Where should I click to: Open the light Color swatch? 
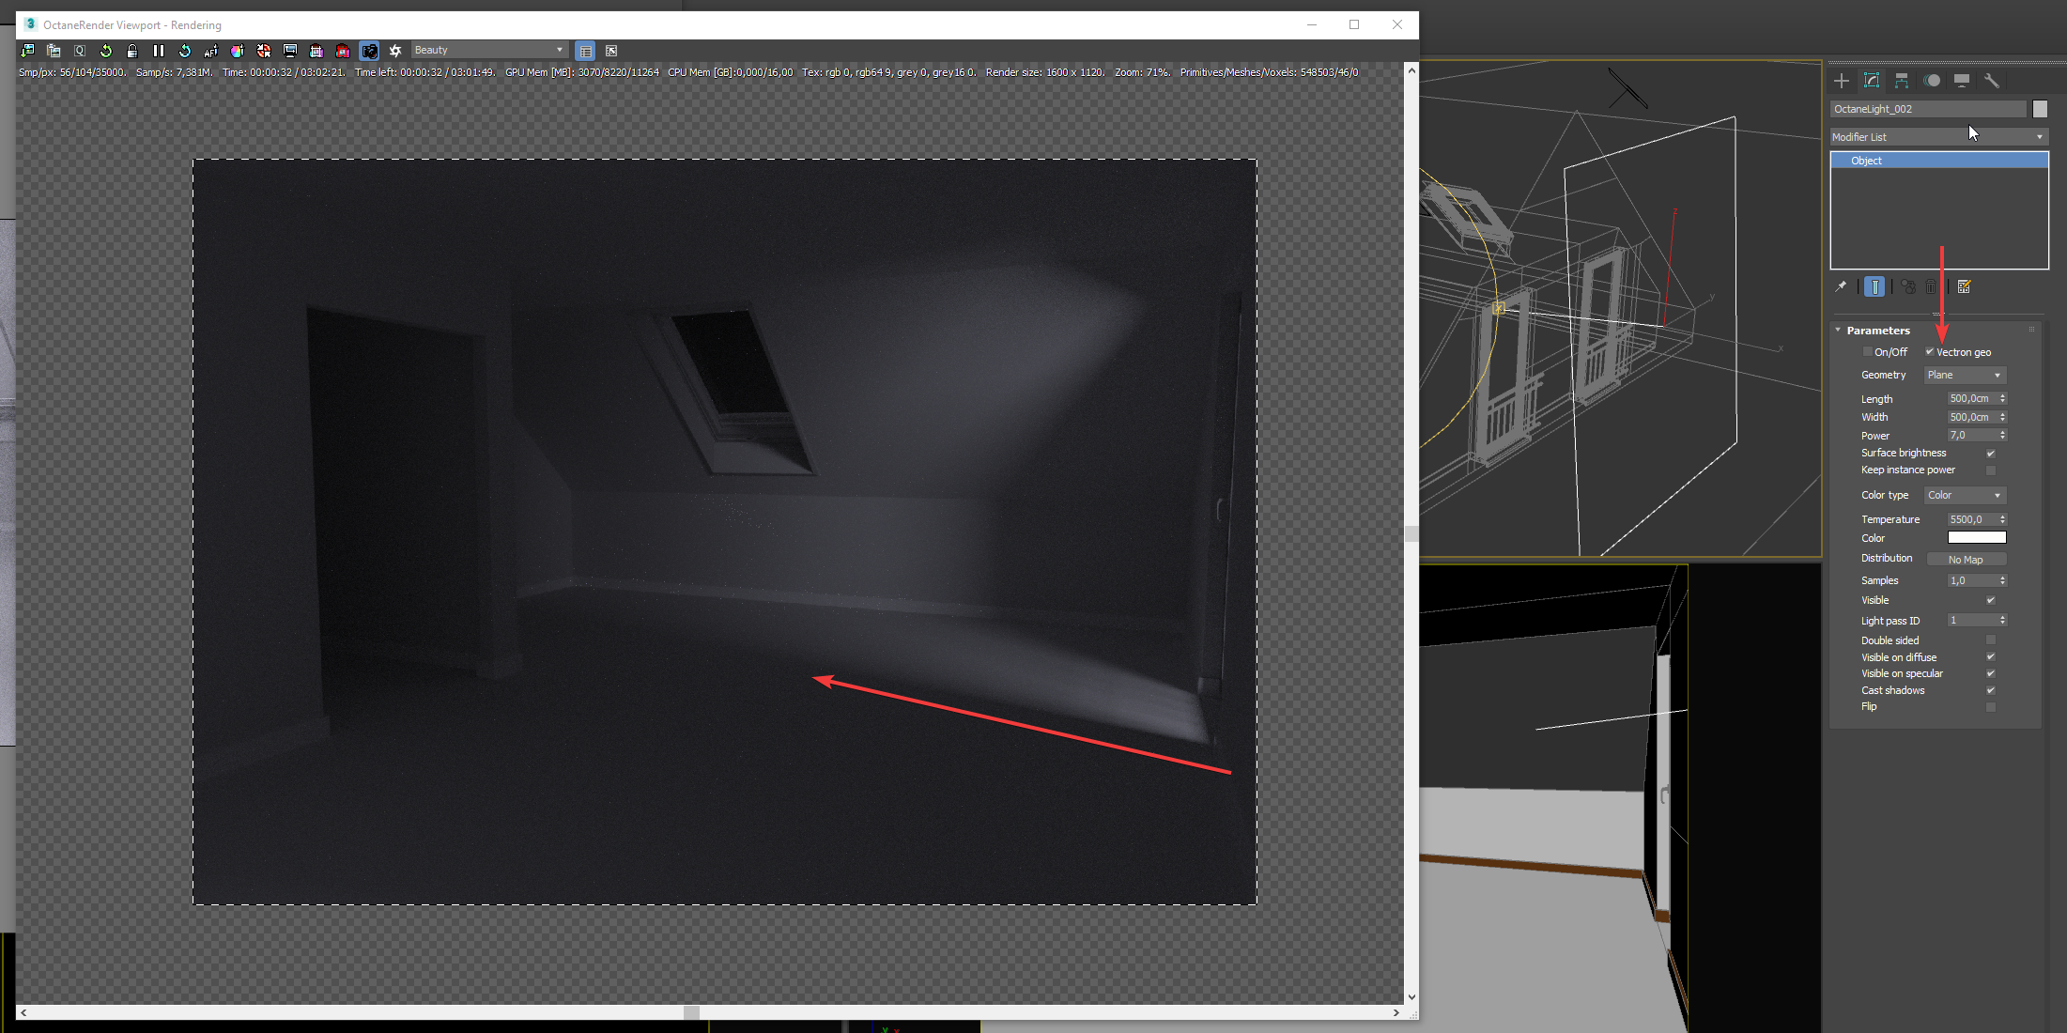coord(1976,538)
